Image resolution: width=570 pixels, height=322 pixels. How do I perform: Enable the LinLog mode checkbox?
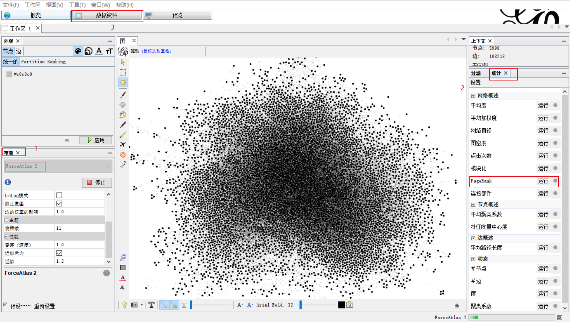pyautogui.click(x=59, y=195)
